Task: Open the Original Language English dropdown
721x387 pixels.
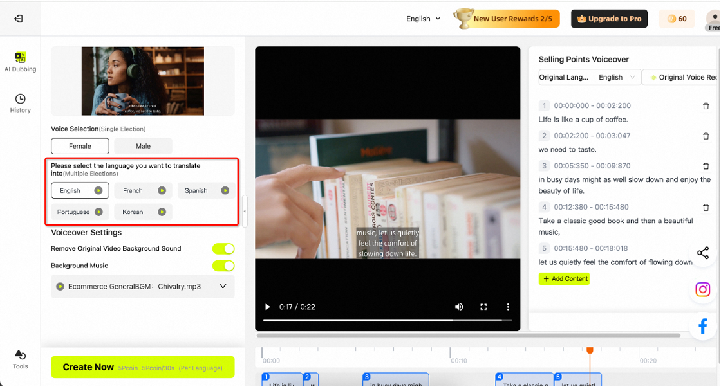Action: [x=617, y=77]
